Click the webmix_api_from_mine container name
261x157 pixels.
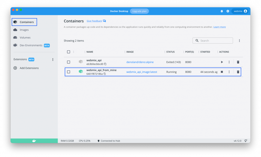point(101,70)
